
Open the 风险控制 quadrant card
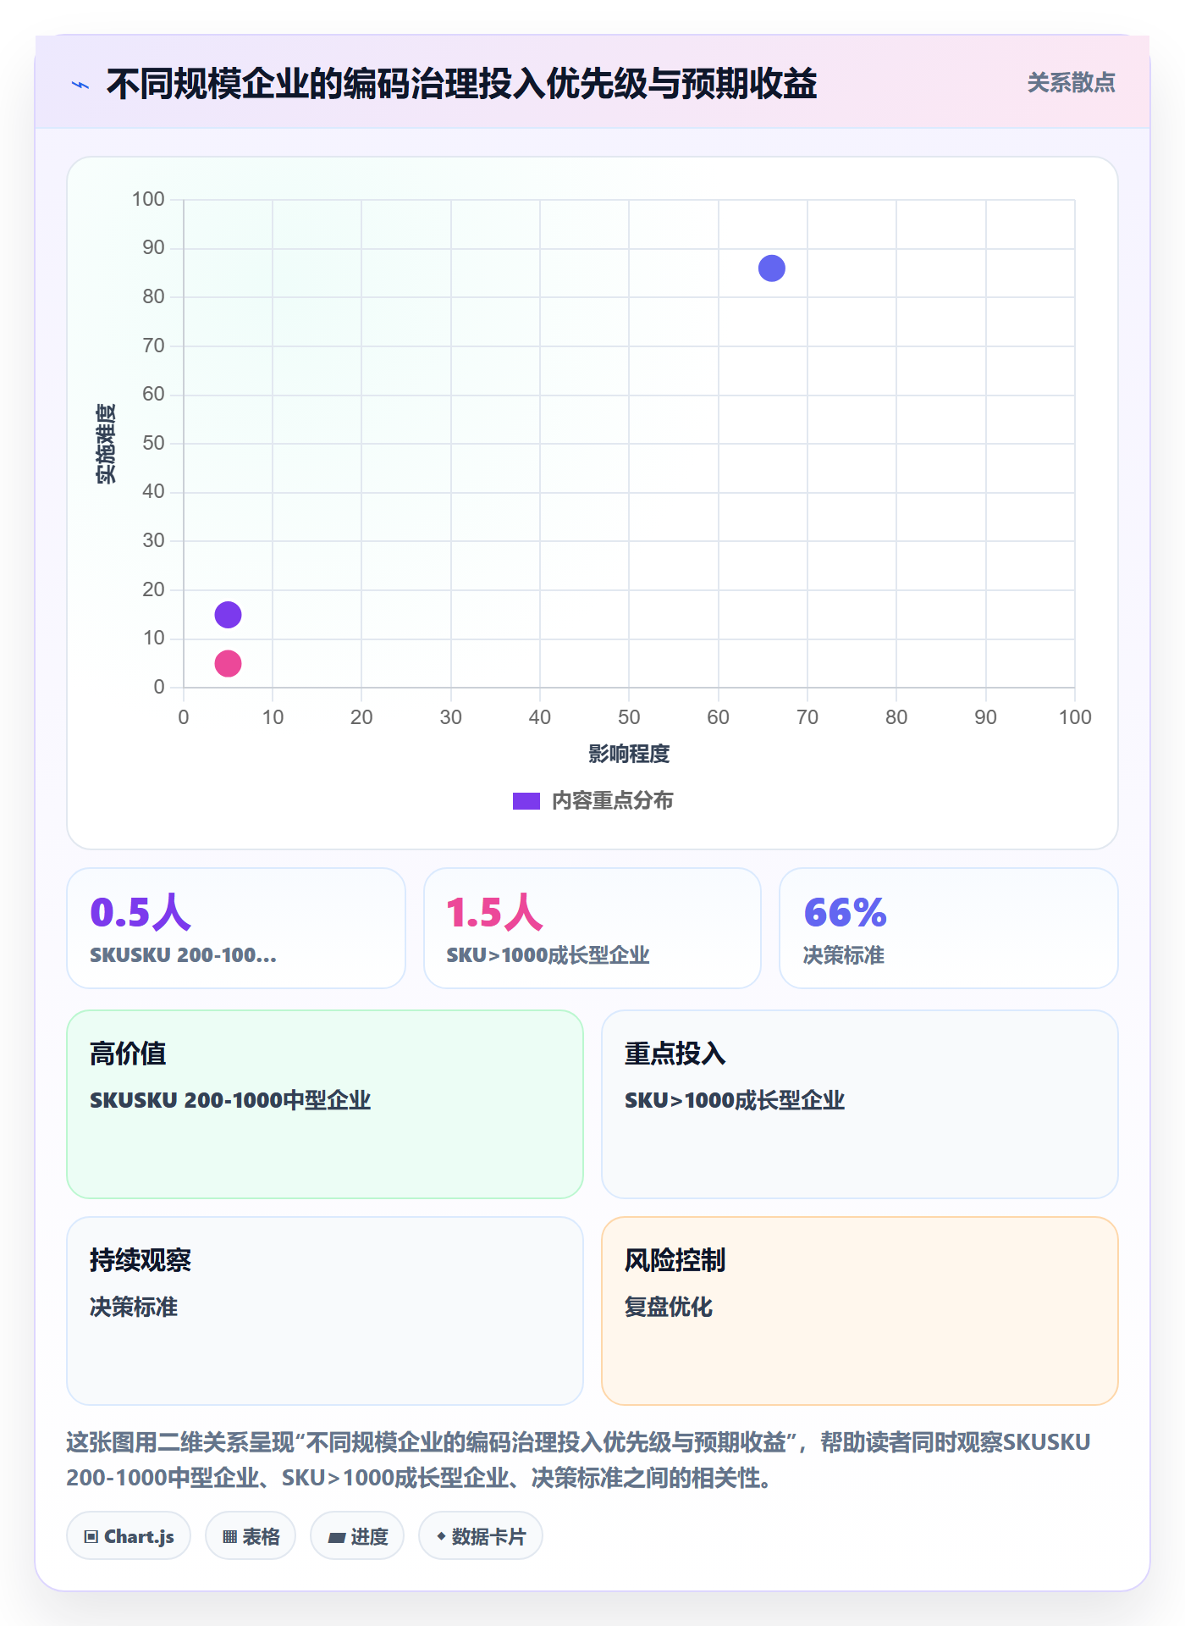coord(860,1311)
